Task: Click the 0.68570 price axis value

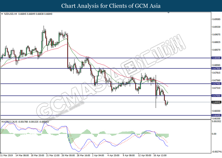Action: (217, 50)
